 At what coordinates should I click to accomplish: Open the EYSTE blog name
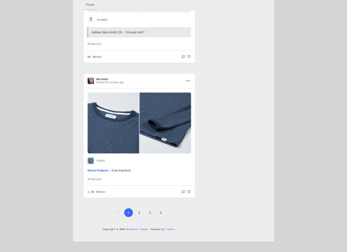tap(101, 161)
